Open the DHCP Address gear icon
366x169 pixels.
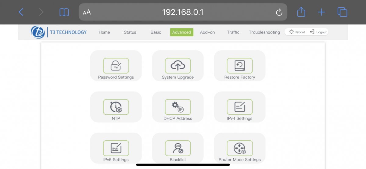[x=178, y=107]
